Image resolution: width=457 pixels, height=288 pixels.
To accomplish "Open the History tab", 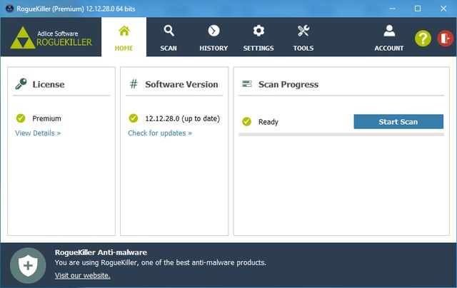I will [214, 37].
